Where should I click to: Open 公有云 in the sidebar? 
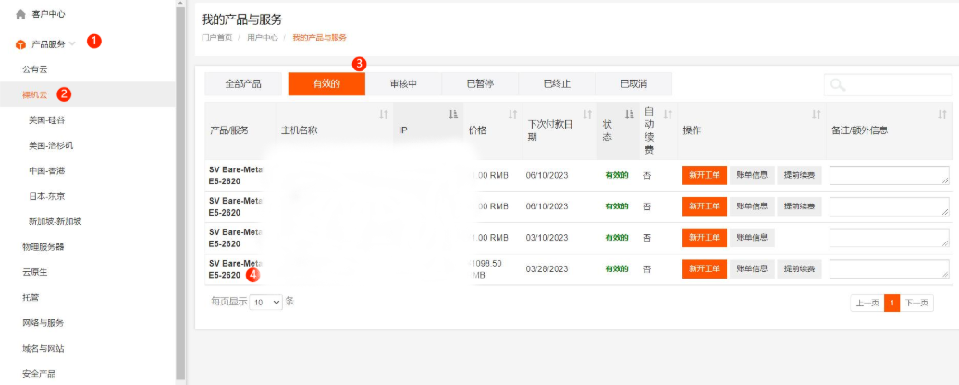[35, 69]
